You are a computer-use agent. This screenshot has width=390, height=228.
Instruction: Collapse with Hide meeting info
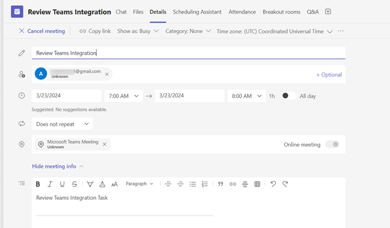58,166
